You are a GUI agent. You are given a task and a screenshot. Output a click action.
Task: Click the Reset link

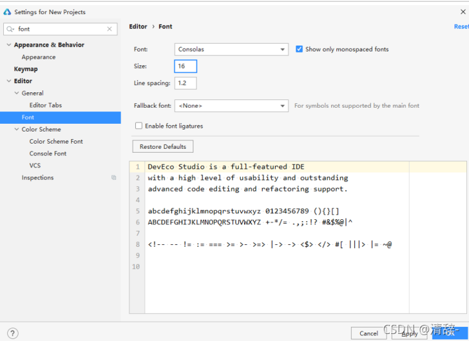(x=461, y=26)
